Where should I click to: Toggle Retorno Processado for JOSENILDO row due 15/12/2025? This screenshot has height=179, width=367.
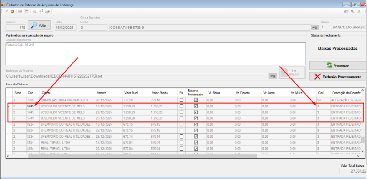(196, 106)
